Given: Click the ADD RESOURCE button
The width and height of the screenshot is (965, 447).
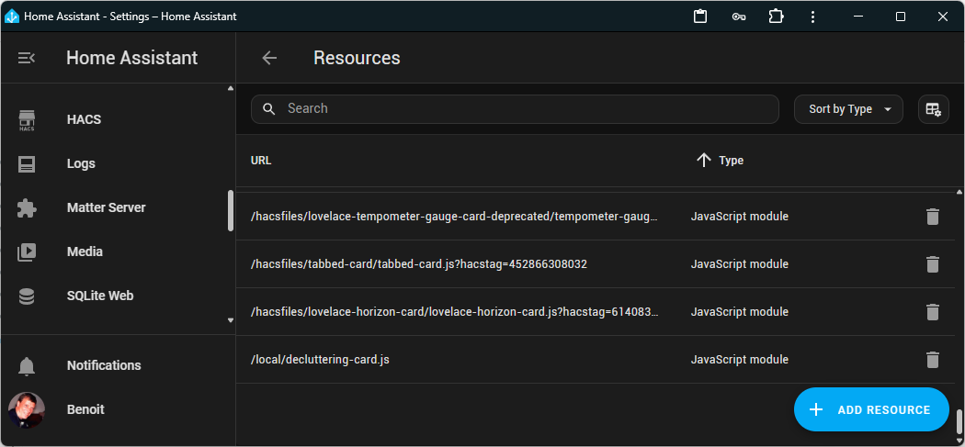Looking at the screenshot, I should pos(871,409).
